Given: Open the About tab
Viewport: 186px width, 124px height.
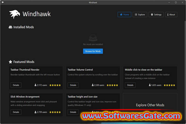Looking at the screenshot, I should point(171,14).
